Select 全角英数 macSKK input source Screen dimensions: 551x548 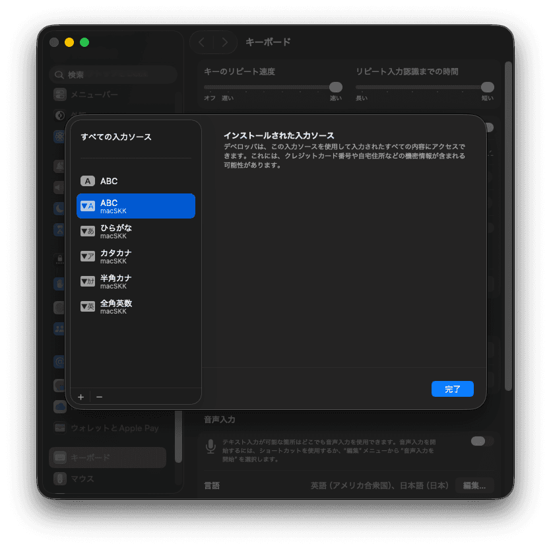136,306
